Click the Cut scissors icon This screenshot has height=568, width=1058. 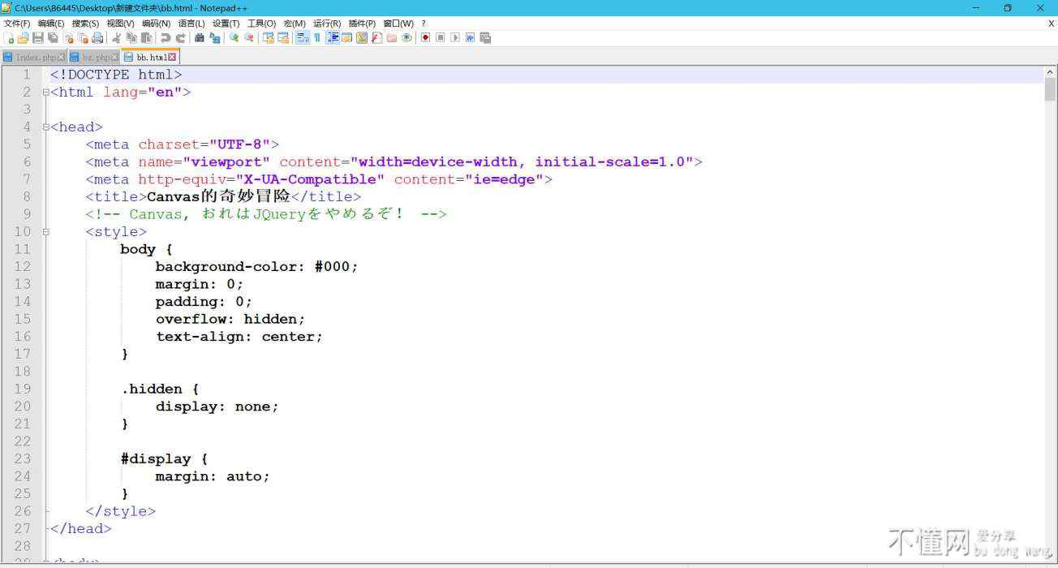(x=116, y=38)
